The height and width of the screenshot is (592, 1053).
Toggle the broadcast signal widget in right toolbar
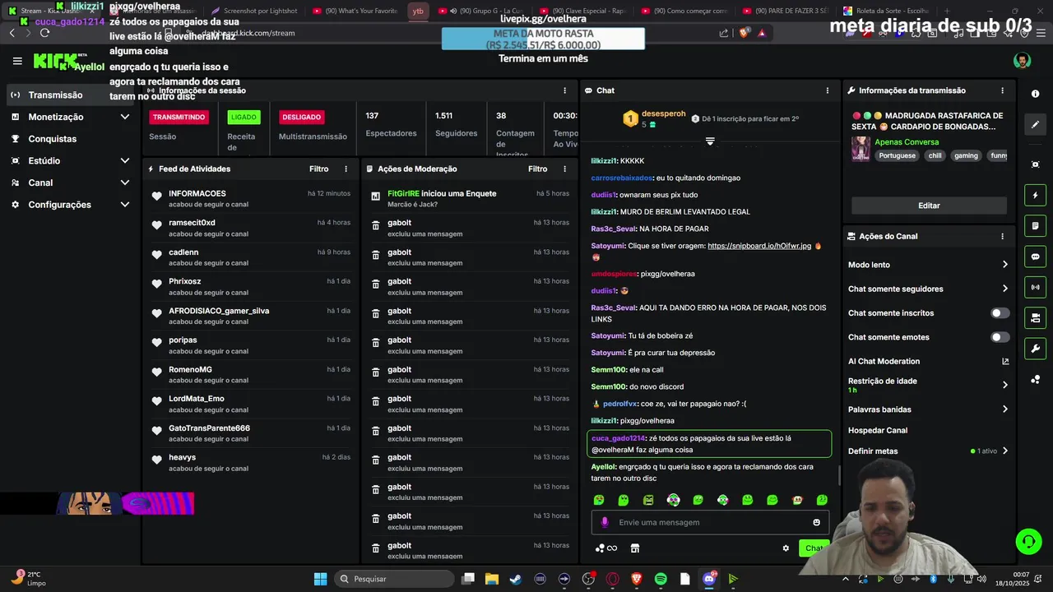coord(1035,287)
